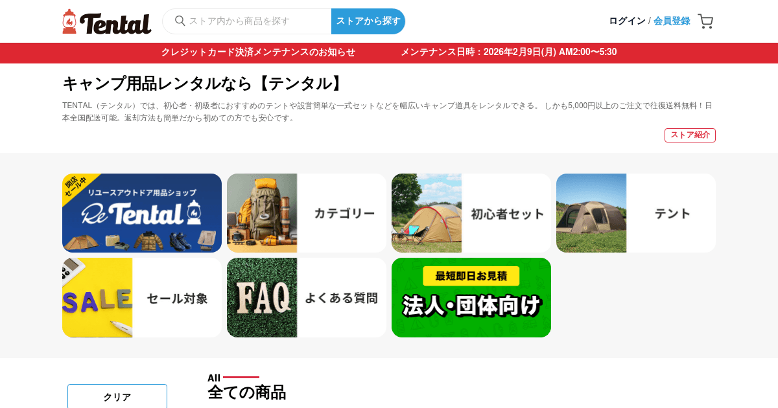Open the 法人・団体向け green banner
Image resolution: width=778 pixels, height=408 pixels.
pyautogui.click(x=471, y=298)
